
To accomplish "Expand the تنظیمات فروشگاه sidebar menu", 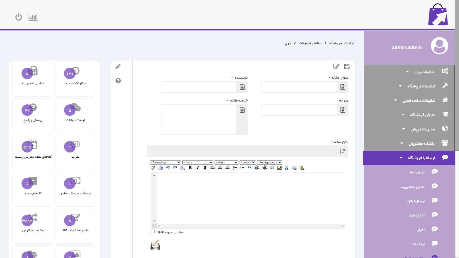I will tap(421, 86).
